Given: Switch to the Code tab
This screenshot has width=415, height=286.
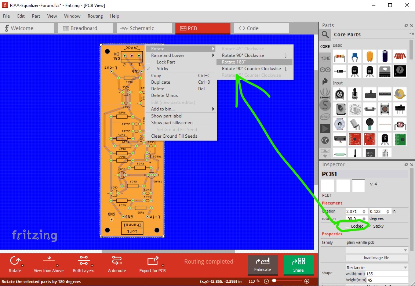Looking at the screenshot, I should point(262,28).
